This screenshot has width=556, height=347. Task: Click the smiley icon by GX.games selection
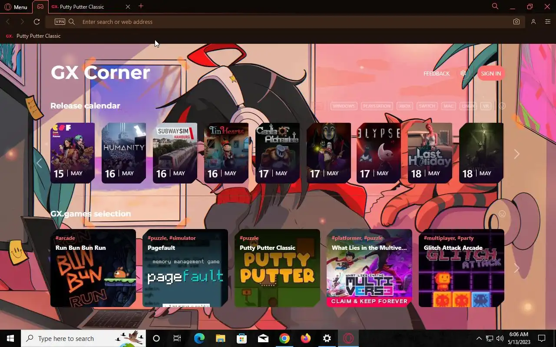[x=502, y=214]
